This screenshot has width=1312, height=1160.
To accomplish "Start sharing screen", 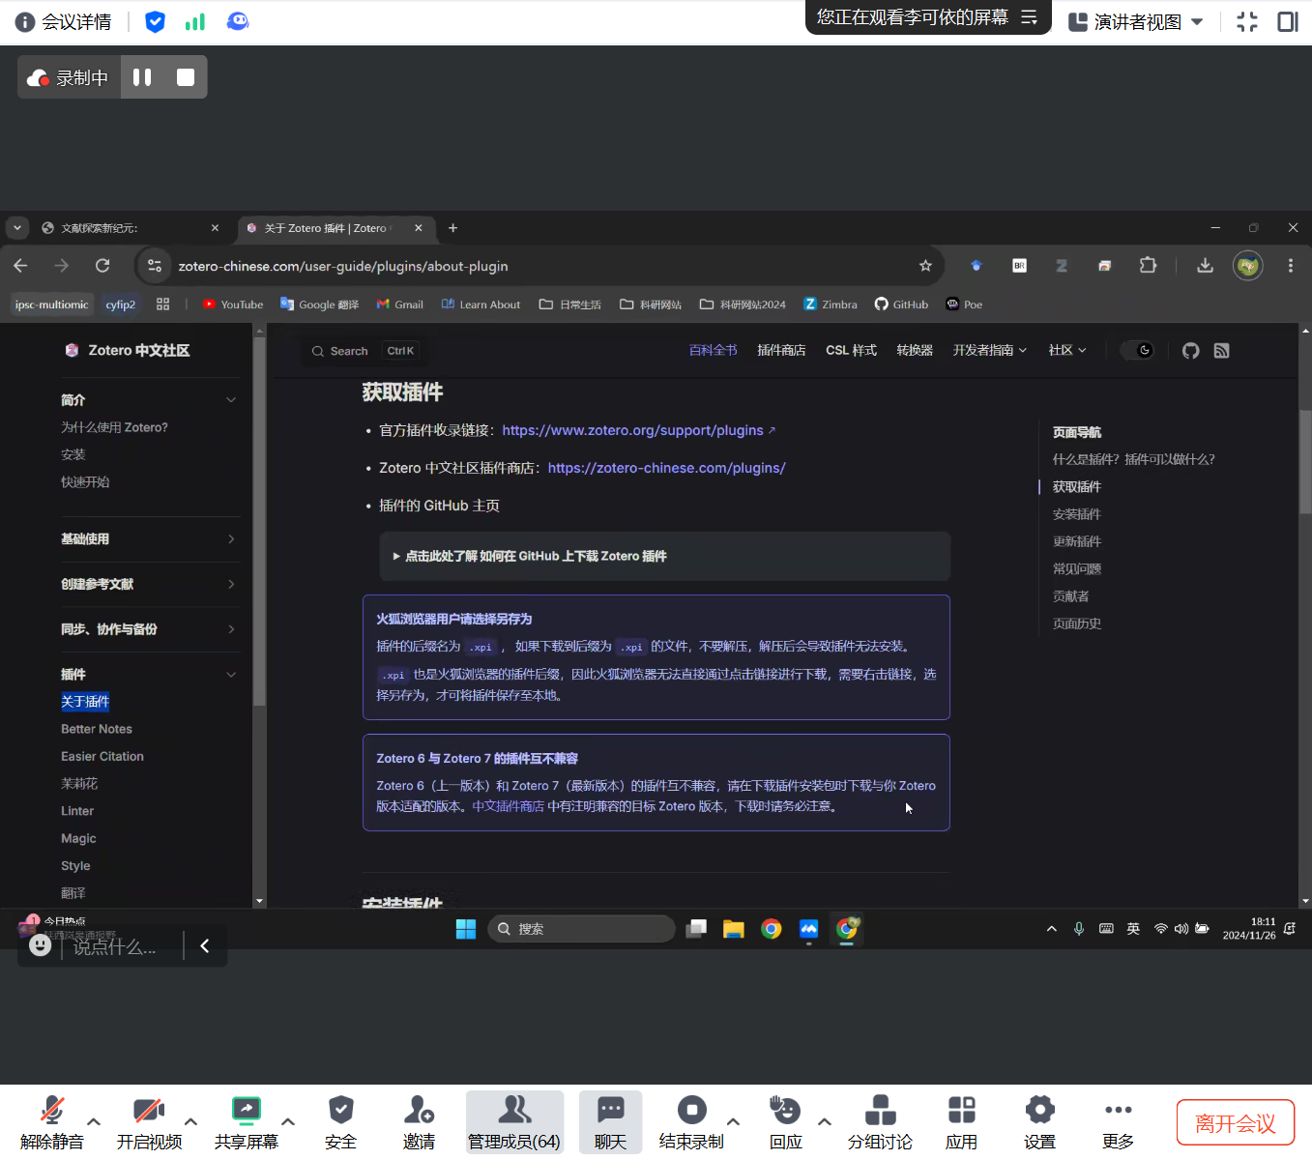I will (x=247, y=1122).
